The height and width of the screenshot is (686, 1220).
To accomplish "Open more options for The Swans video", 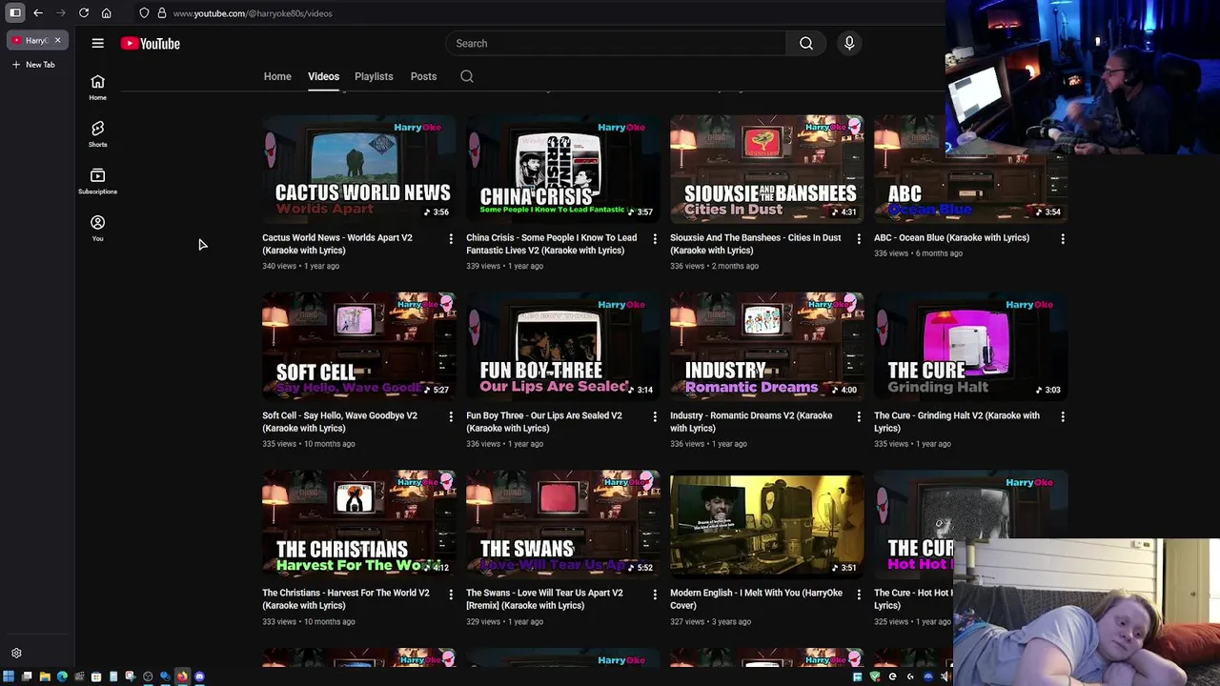I will [x=655, y=594].
